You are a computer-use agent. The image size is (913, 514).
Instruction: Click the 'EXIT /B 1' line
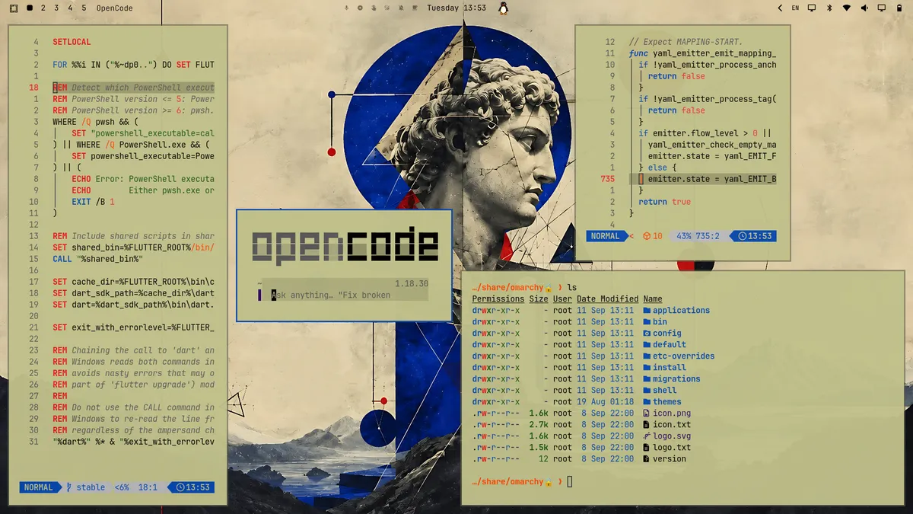pyautogui.click(x=93, y=202)
